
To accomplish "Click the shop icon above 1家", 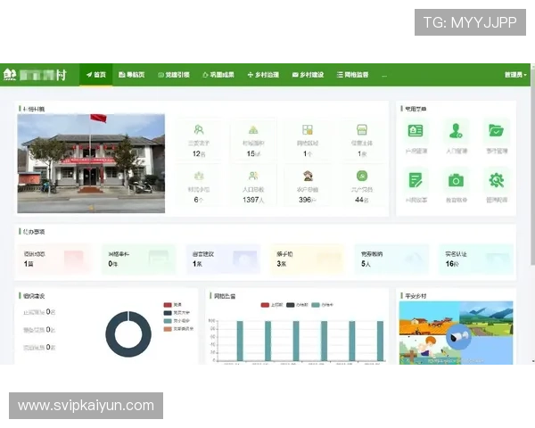I will [362, 129].
